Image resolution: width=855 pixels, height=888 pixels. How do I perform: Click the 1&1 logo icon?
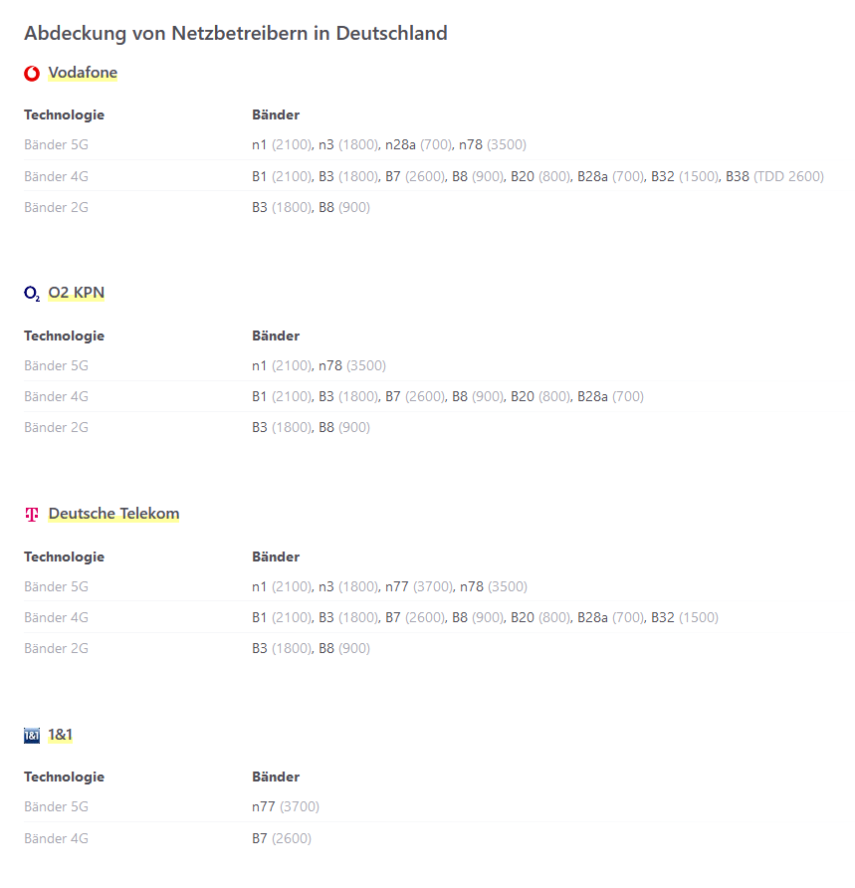(32, 735)
